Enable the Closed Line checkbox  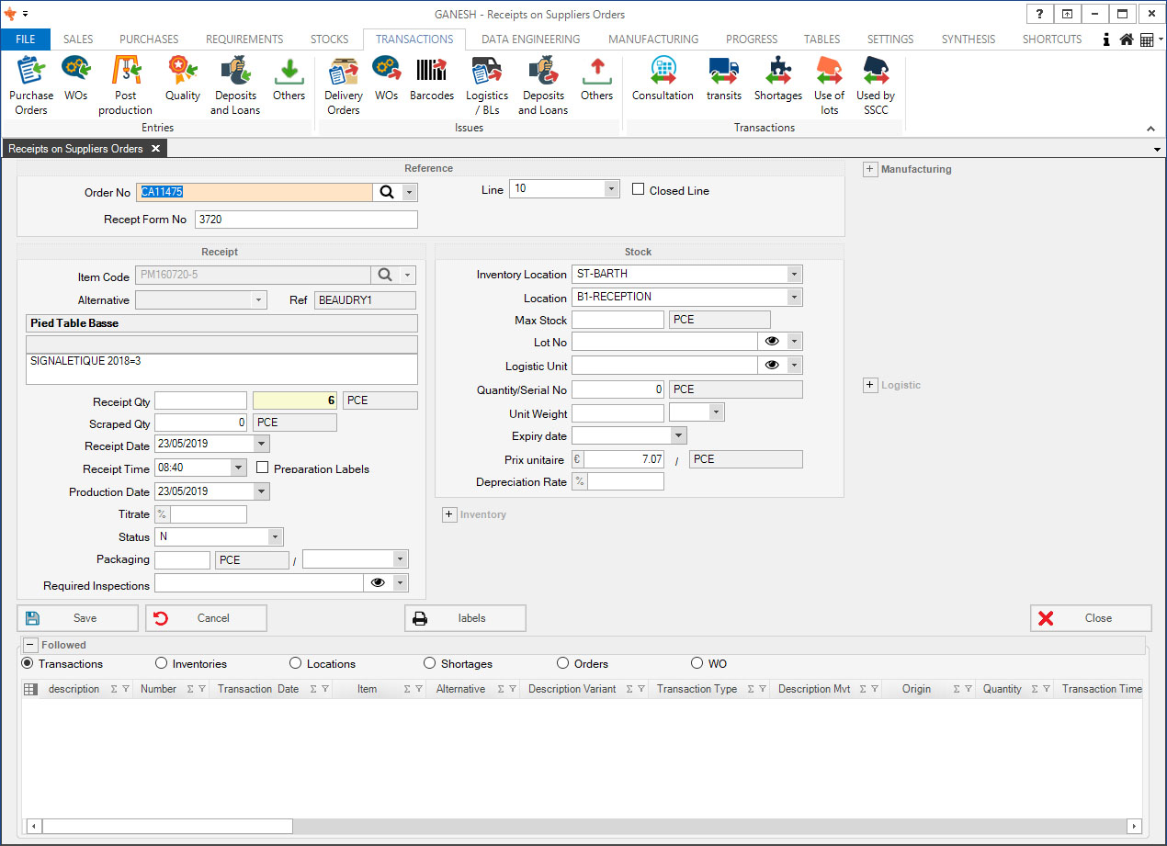coord(639,189)
